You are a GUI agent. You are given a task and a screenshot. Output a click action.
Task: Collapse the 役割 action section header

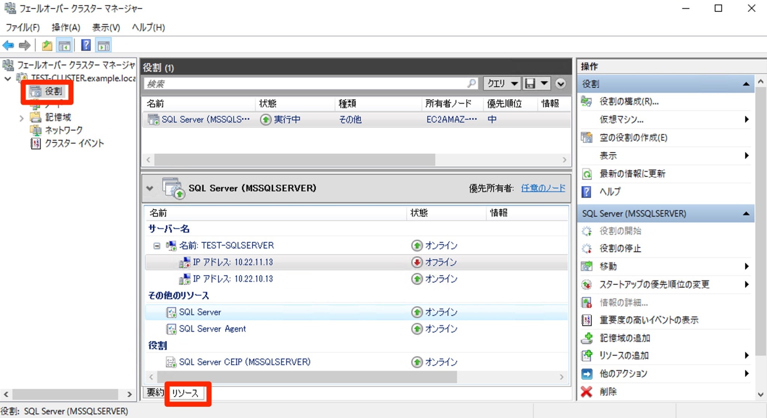(x=747, y=84)
